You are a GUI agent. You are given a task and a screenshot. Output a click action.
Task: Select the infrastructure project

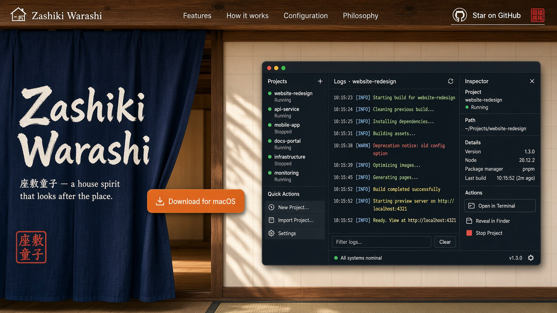click(x=295, y=160)
